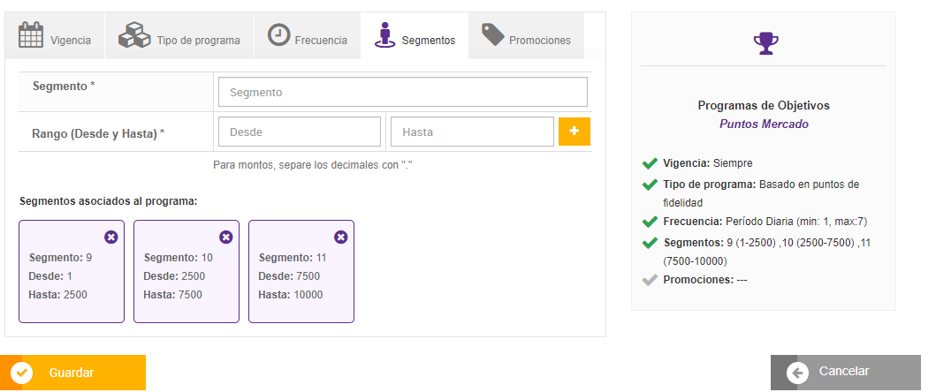Click into the Hasta range field
The width and height of the screenshot is (936, 392).
click(472, 132)
